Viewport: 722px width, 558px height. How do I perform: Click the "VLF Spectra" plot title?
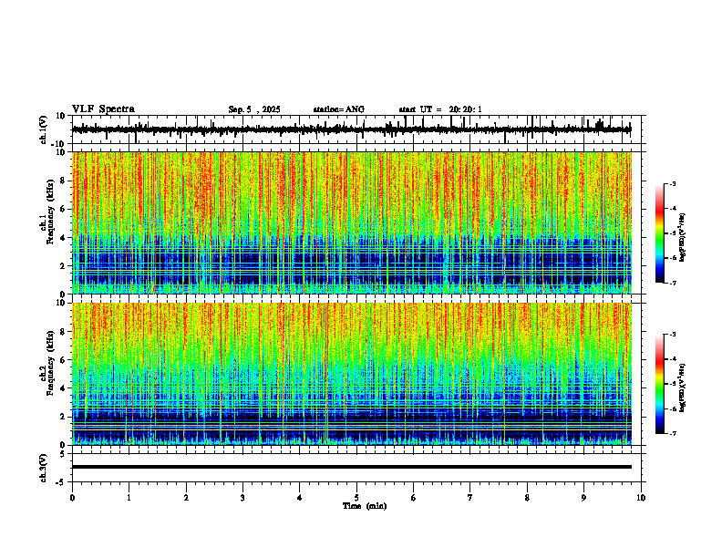[103, 109]
